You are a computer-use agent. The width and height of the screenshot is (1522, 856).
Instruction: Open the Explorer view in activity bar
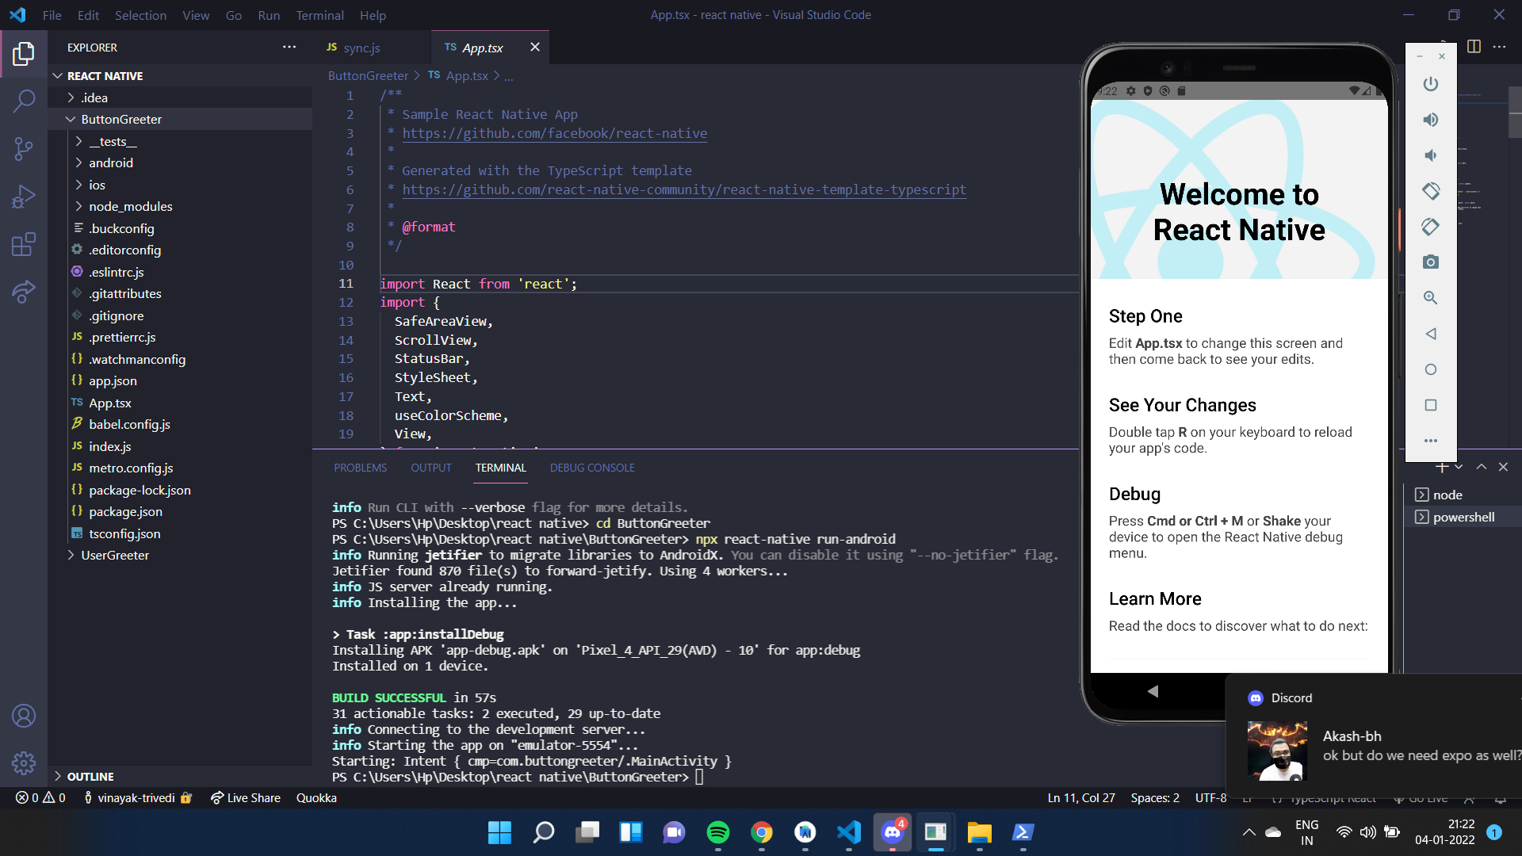(24, 54)
